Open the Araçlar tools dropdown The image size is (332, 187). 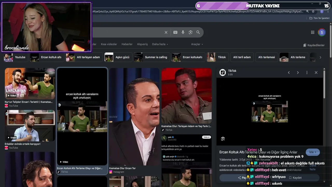[197, 44]
